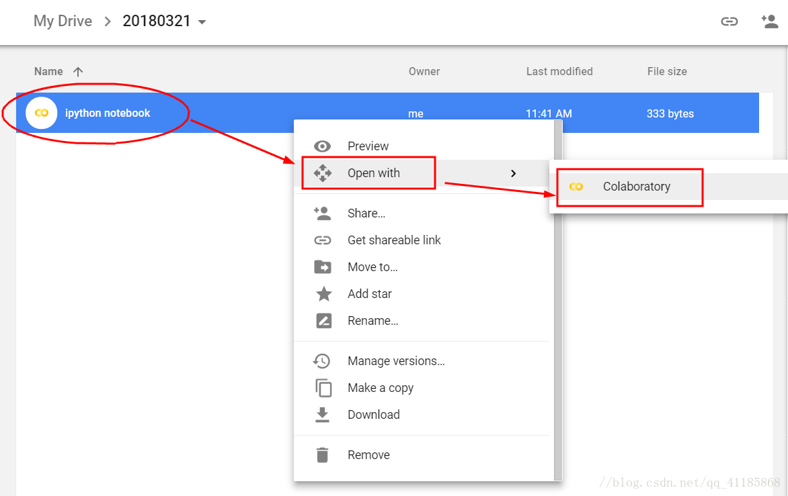788x496 pixels.
Task: Click the trash can icon beside Remove
Action: (x=322, y=455)
